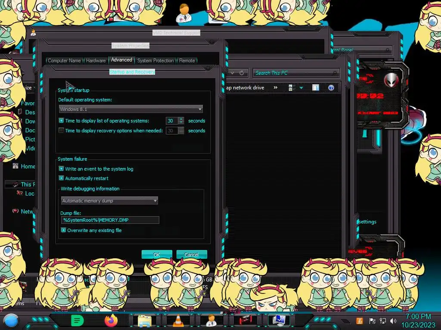This screenshot has height=330, width=441.
Task: Open the Automatic memory dump dropdown
Action: [109, 201]
